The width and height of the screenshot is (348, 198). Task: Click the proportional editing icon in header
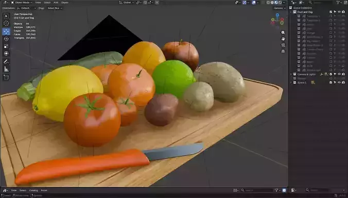(x=157, y=3)
